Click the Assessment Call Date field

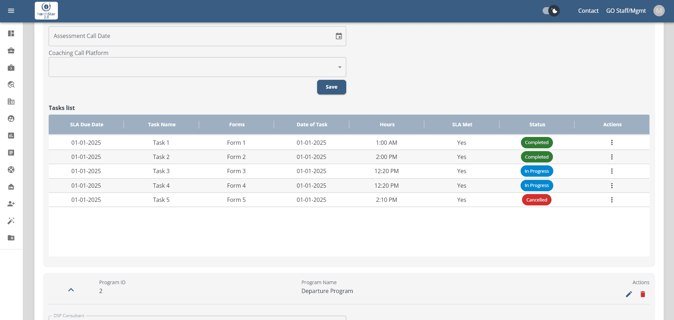tap(192, 36)
